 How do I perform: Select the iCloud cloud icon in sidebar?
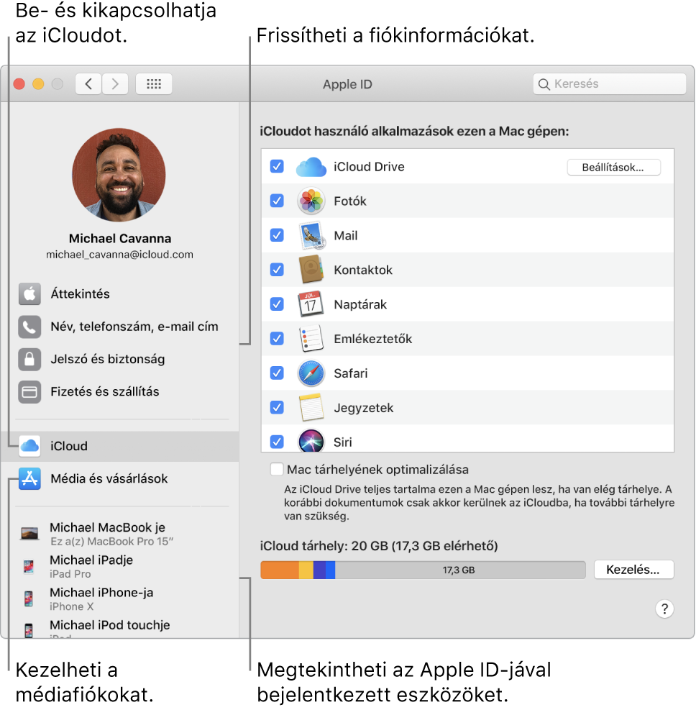tap(29, 446)
